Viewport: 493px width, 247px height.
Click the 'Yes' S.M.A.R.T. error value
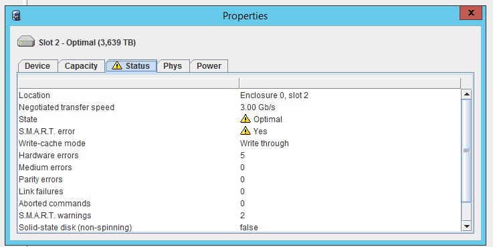(260, 132)
